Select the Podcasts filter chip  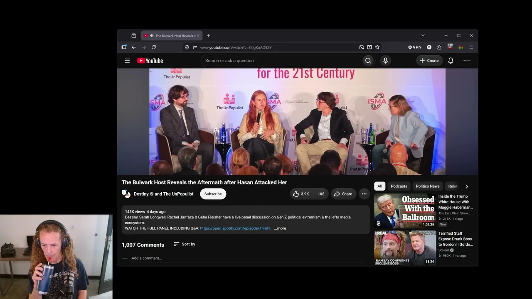pyautogui.click(x=399, y=186)
